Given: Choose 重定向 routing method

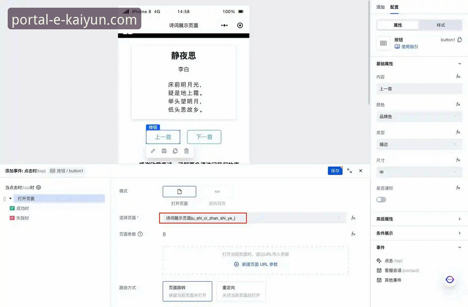Looking at the screenshot, I should pos(241,291).
